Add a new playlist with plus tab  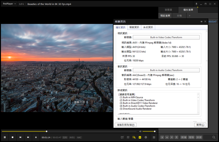coord(189,15)
